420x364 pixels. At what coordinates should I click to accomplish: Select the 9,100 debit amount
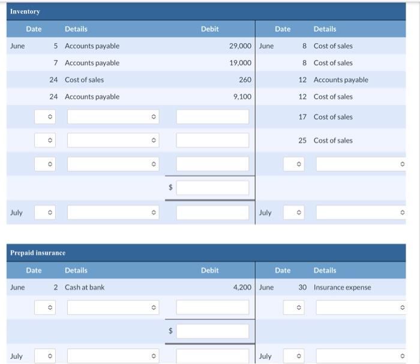[242, 97]
